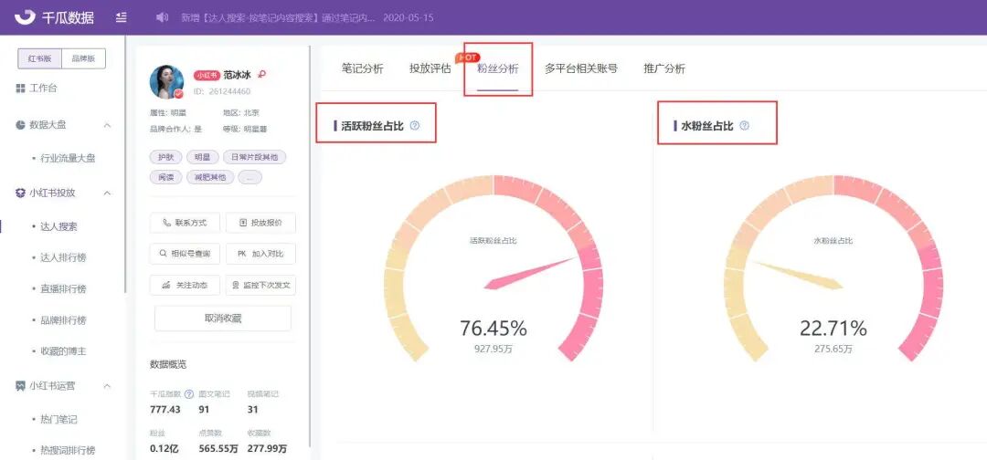
Task: Open 热门笔记
Action: click(x=58, y=419)
